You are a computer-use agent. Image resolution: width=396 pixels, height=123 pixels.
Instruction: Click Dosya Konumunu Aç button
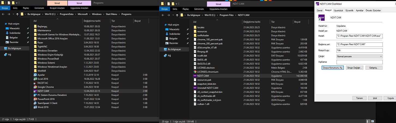[x=333, y=67]
